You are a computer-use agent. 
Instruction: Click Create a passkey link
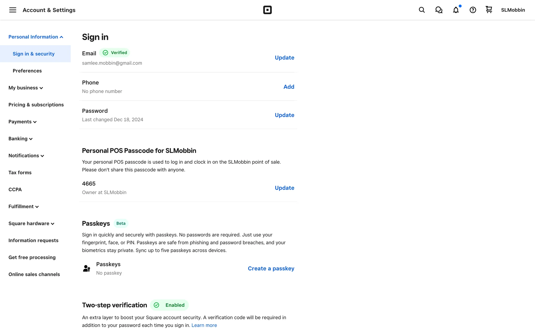[271, 269]
